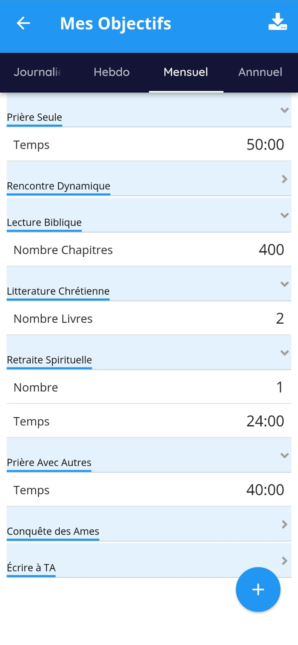The height and width of the screenshot is (645, 298).
Task: Tap the download icon in header
Action: (x=278, y=22)
